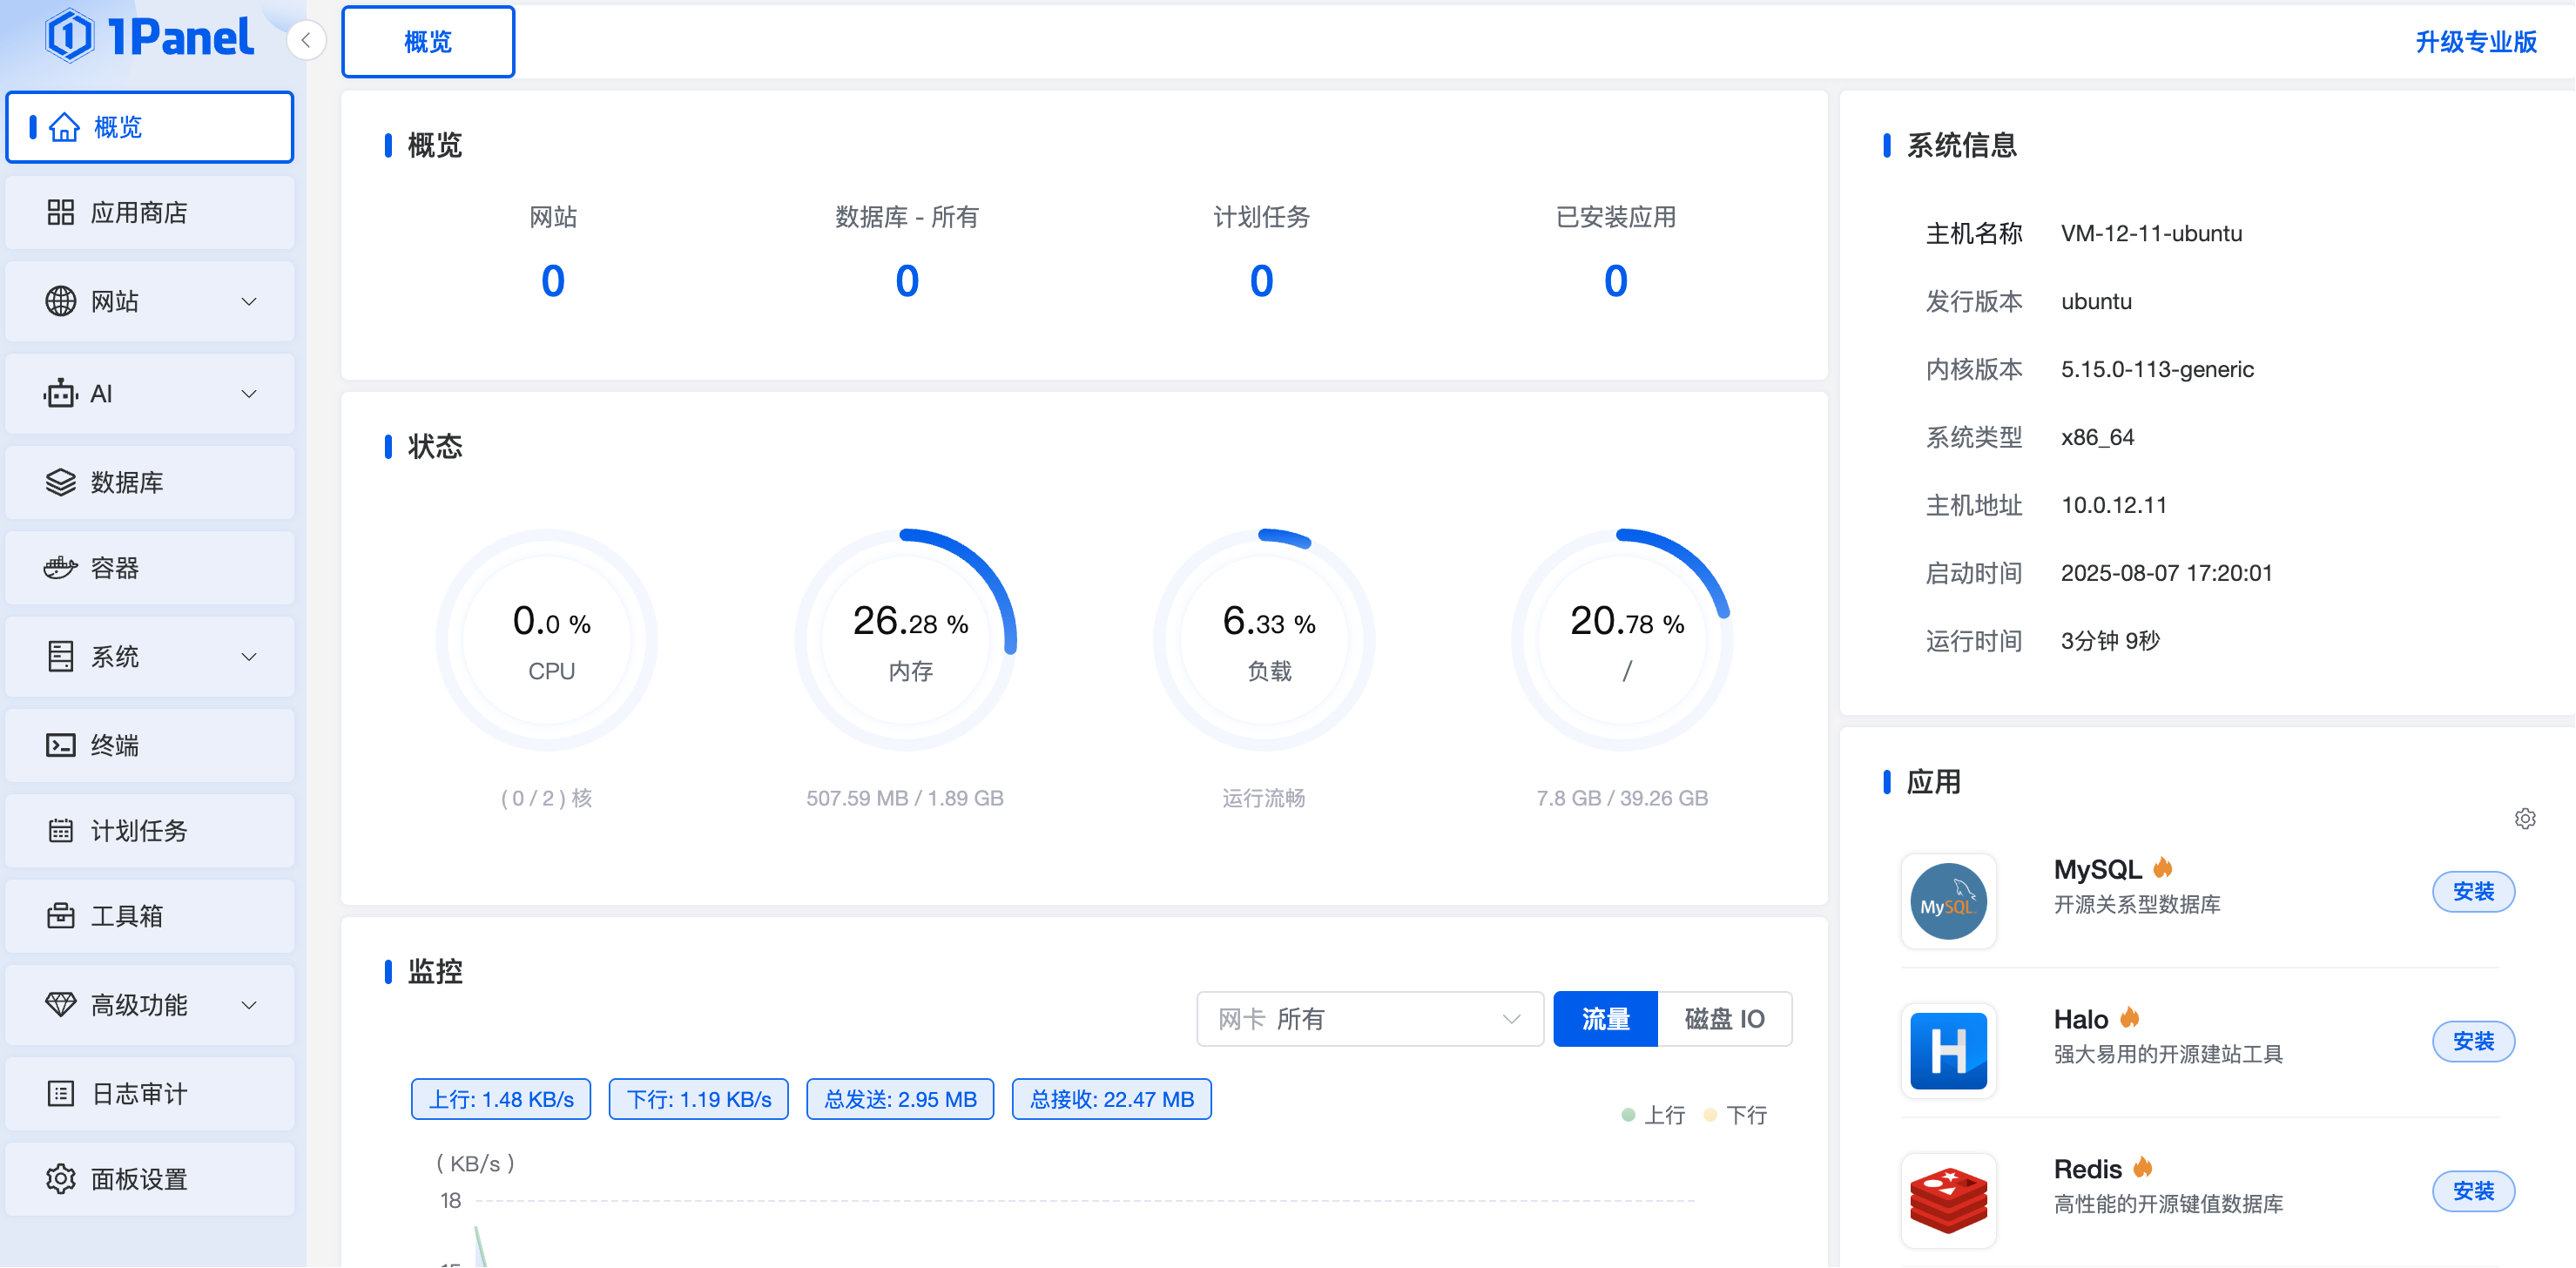This screenshot has width=2576, height=1268.
Task: Collapse the sidebar with the arrow button
Action: tap(306, 41)
